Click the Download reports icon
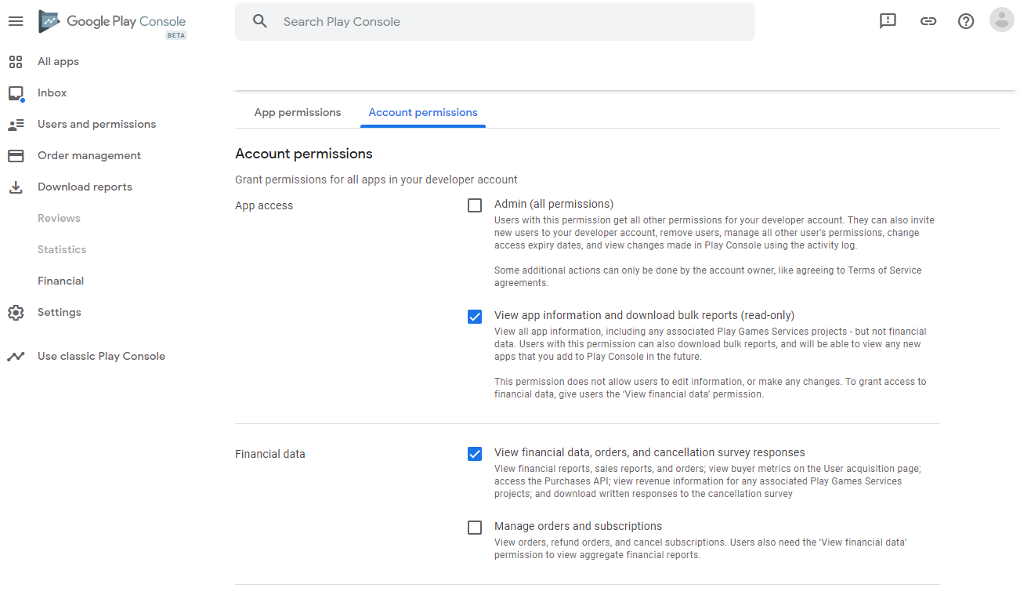Image resolution: width=1020 pixels, height=595 pixels. [x=16, y=187]
